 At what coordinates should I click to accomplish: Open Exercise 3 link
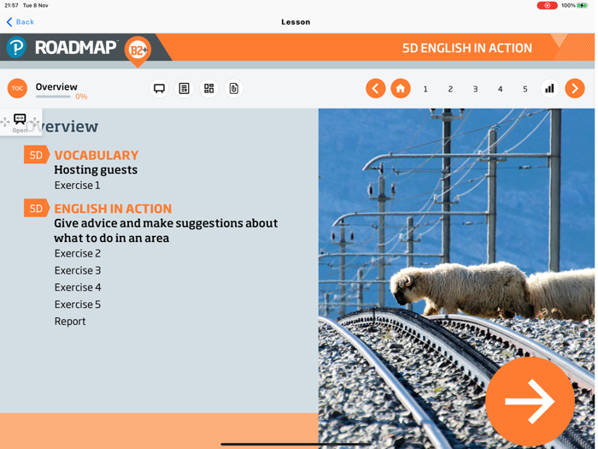78,270
